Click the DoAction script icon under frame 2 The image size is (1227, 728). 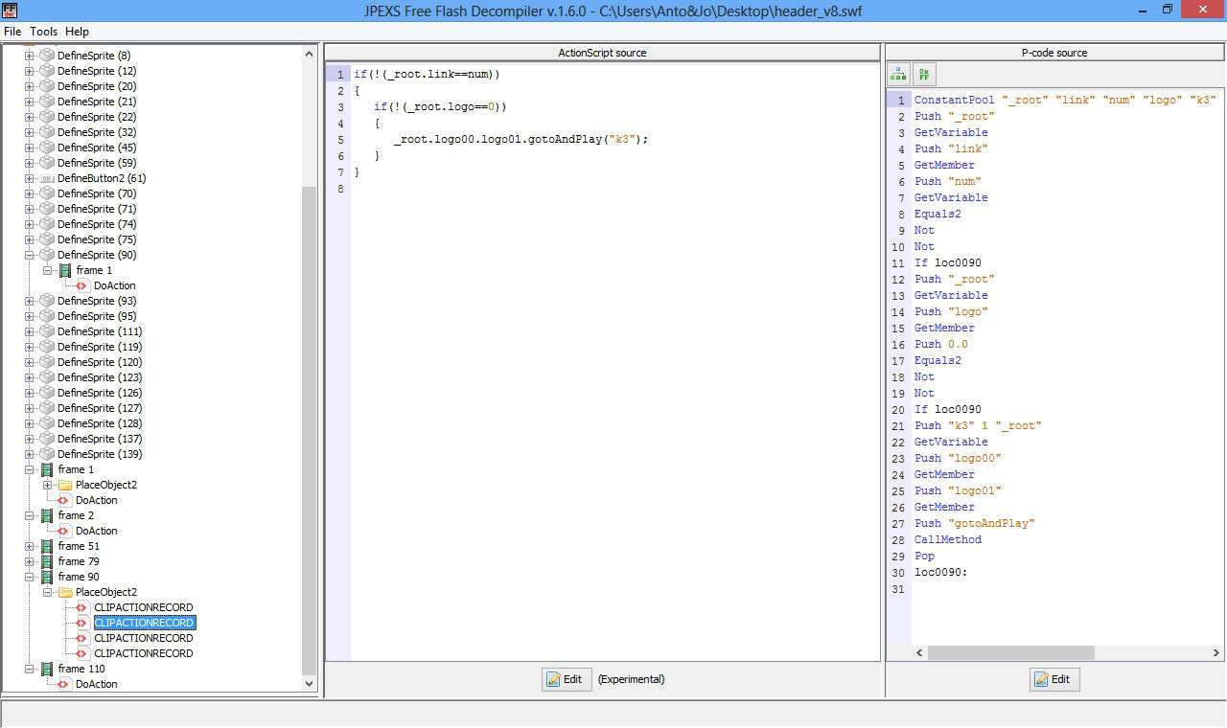coord(65,531)
